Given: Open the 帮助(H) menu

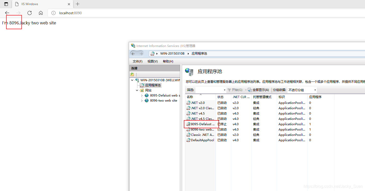Looking at the screenshot, I should 168,61.
